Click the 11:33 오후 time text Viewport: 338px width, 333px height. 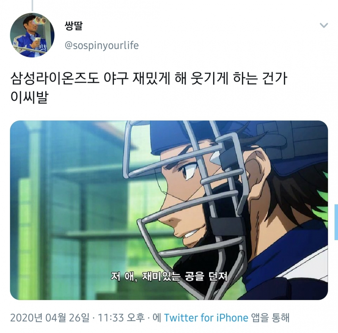(121, 318)
